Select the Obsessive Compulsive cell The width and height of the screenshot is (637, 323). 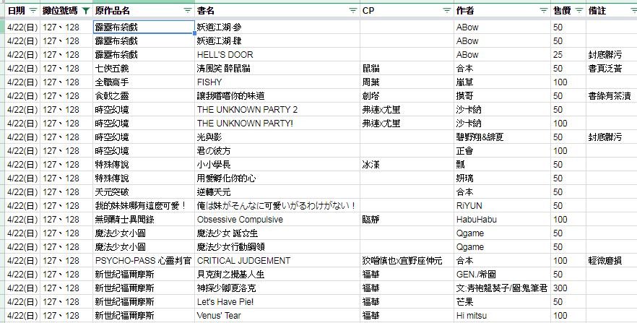[277, 220]
